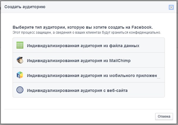
Task: Click the ellipsis after truncated мобильного приложен text
Action: 159,78
